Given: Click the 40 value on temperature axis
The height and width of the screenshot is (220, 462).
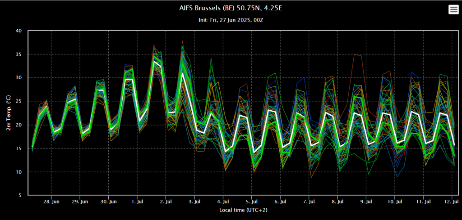Looking at the screenshot, I should tap(18, 31).
